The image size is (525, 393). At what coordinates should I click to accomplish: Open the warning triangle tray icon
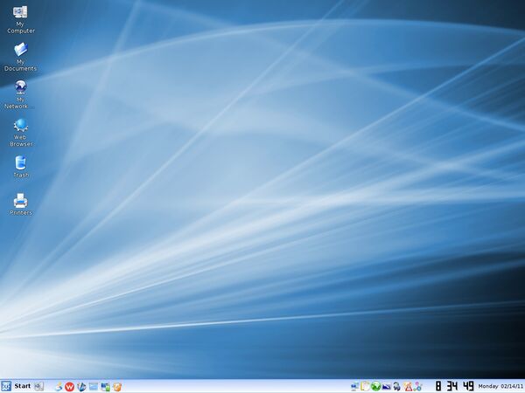pos(408,386)
